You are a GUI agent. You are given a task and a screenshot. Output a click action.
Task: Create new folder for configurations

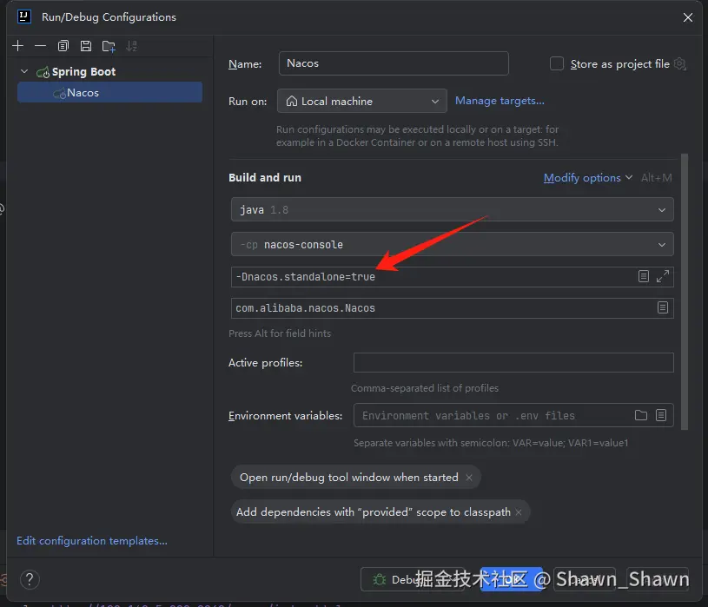pos(109,46)
